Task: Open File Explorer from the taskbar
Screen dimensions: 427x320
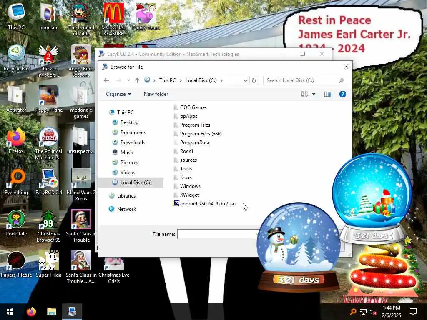Action: click(51, 312)
